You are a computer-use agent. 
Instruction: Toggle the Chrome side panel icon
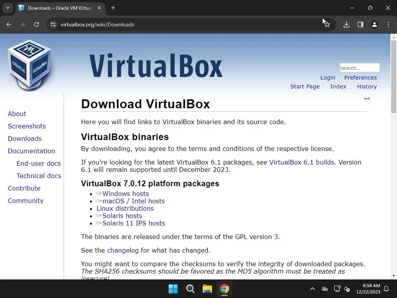pyautogui.click(x=361, y=24)
